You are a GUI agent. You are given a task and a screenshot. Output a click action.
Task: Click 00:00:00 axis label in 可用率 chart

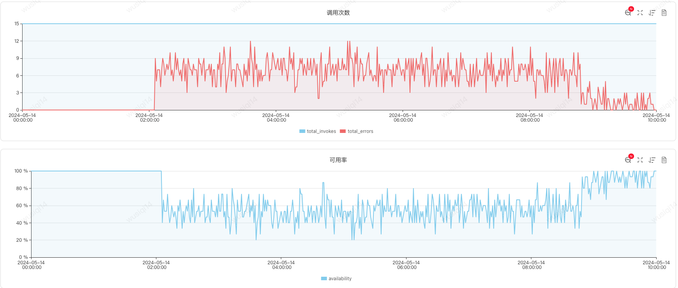pyautogui.click(x=32, y=267)
